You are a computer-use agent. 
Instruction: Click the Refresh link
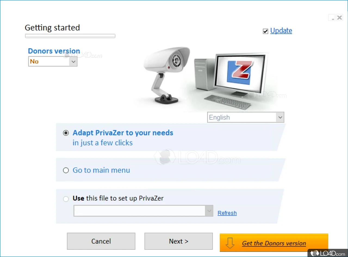coord(227,213)
